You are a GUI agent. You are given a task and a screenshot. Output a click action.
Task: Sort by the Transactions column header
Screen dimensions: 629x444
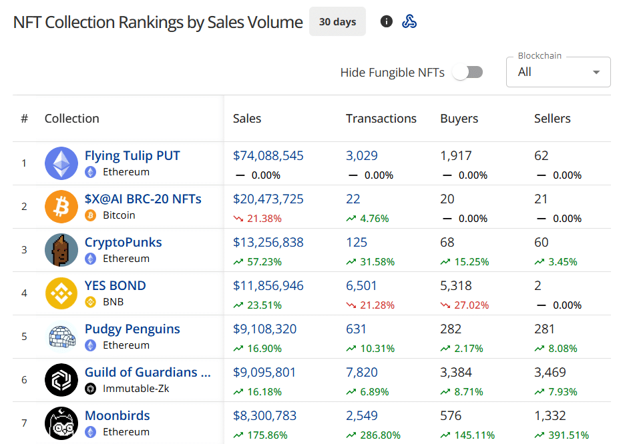coord(381,119)
